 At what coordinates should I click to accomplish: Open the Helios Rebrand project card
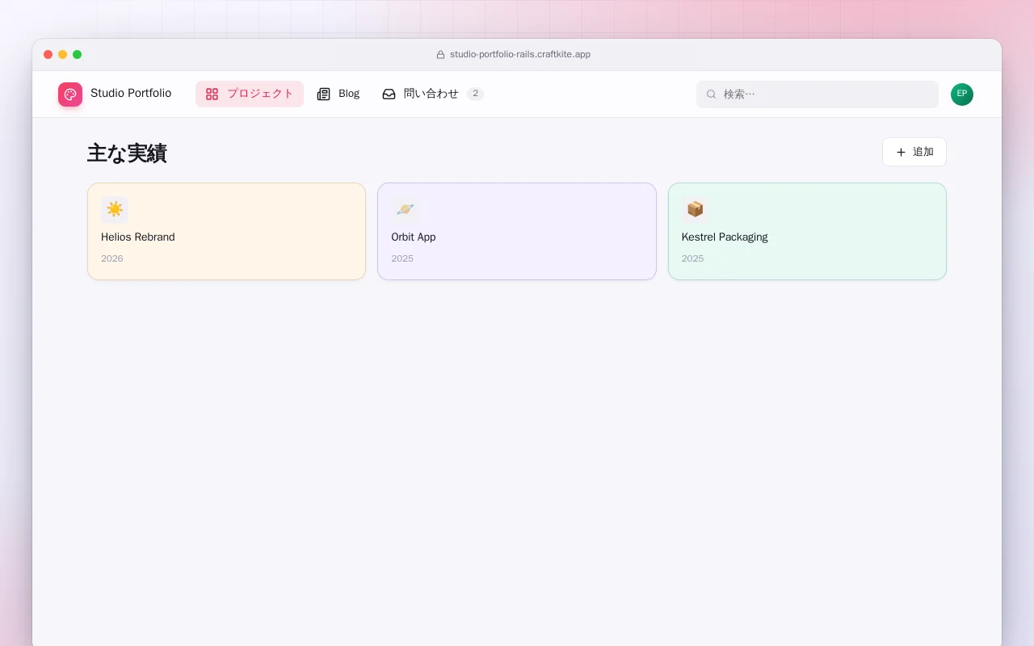tap(226, 232)
